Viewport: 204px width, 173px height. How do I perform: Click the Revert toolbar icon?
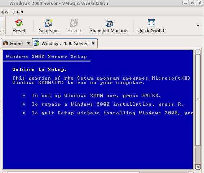pos(74,23)
